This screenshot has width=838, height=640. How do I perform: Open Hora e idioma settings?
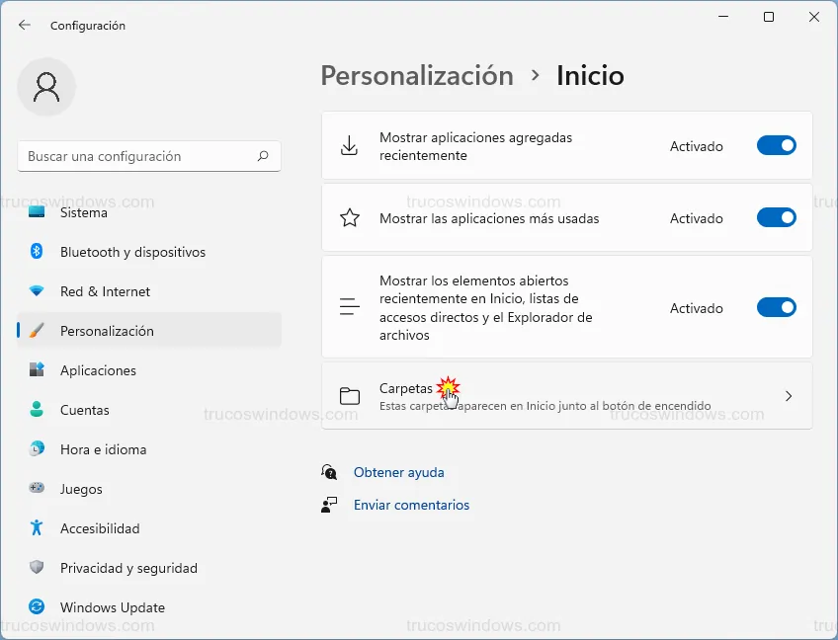pyautogui.click(x=103, y=449)
